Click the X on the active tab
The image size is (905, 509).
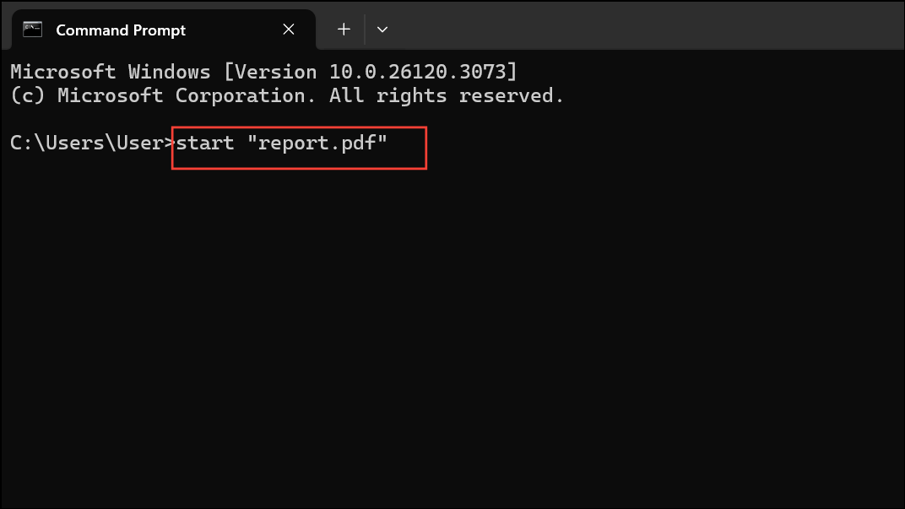(x=288, y=29)
